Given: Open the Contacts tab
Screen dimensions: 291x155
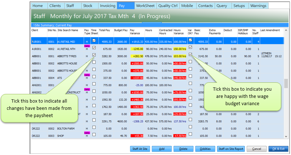Looking at the screenshot, I should 205,6.
